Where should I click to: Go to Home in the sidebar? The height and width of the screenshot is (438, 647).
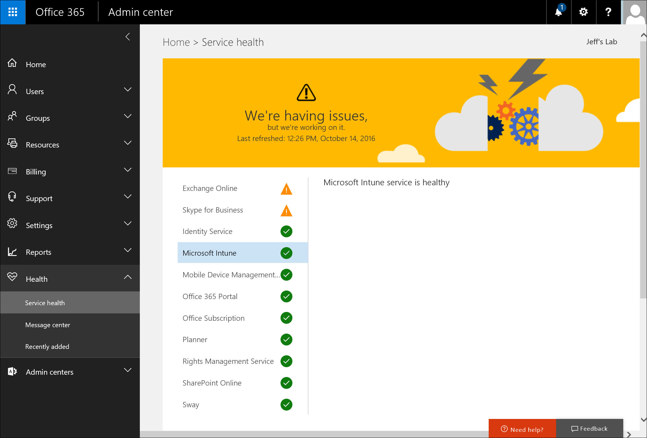(x=70, y=64)
